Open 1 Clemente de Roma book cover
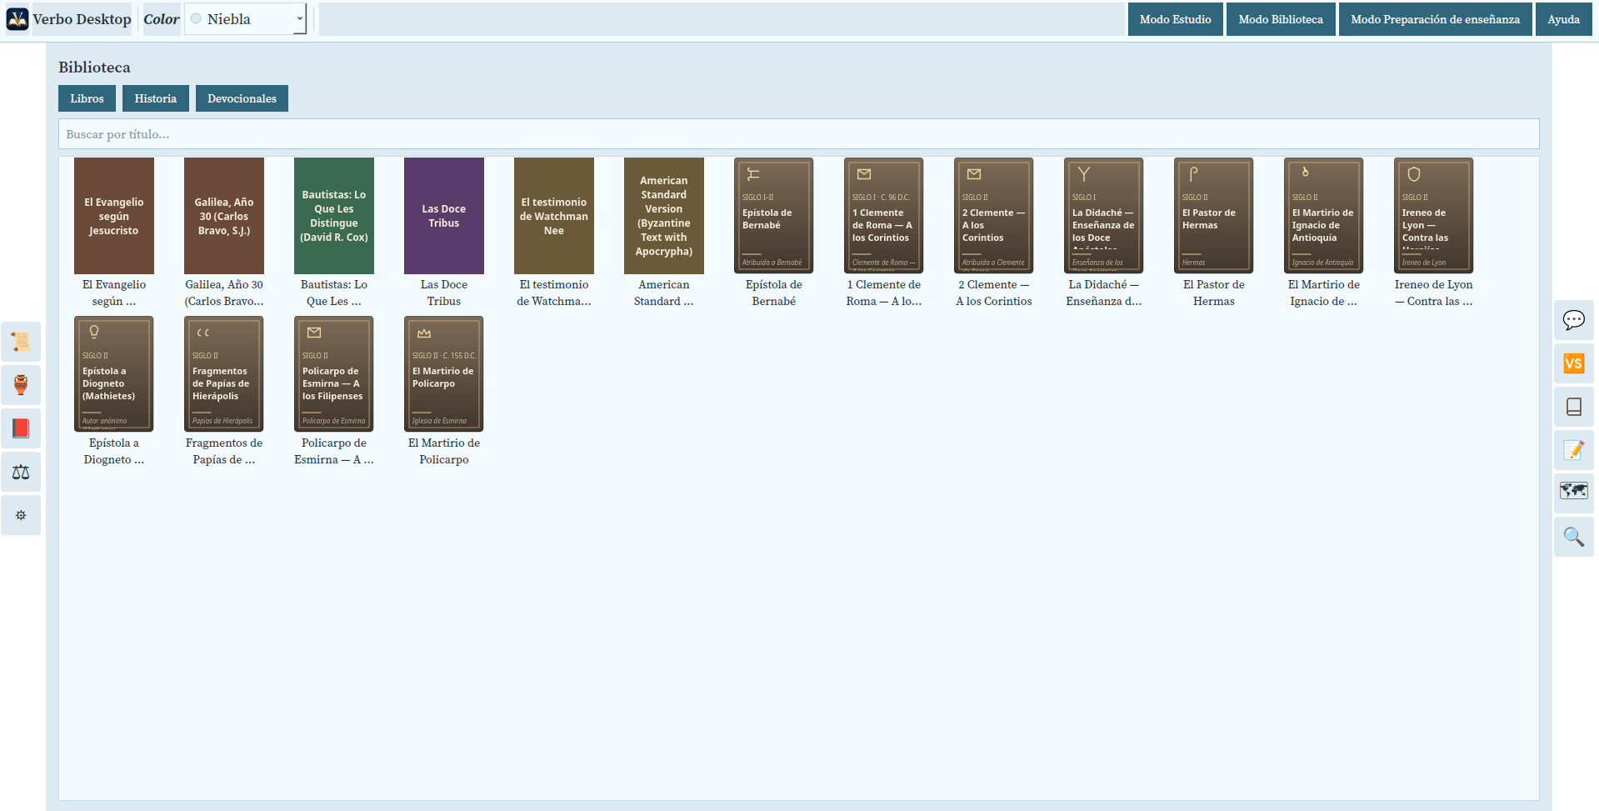Screen dimensions: 1599x811 pos(884,216)
